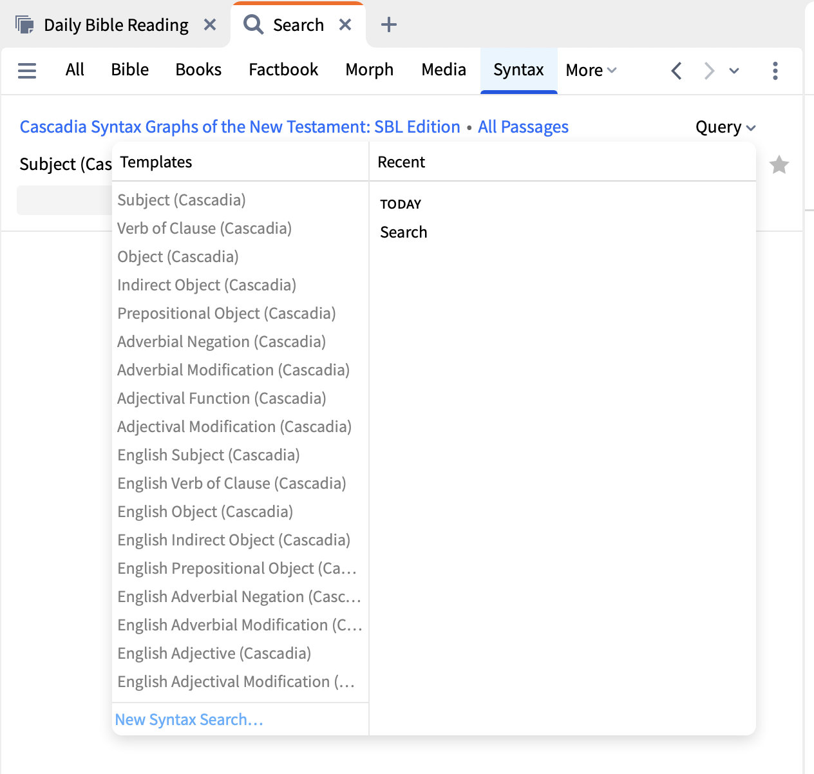Choose English Adverbial Modification template
Screen dimensions: 814x774
coord(240,625)
